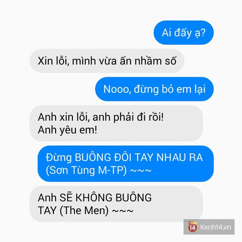Tap the word 'Đừng' in blue bubble
Viewport: 242px width, 242px height.
pos(59,157)
